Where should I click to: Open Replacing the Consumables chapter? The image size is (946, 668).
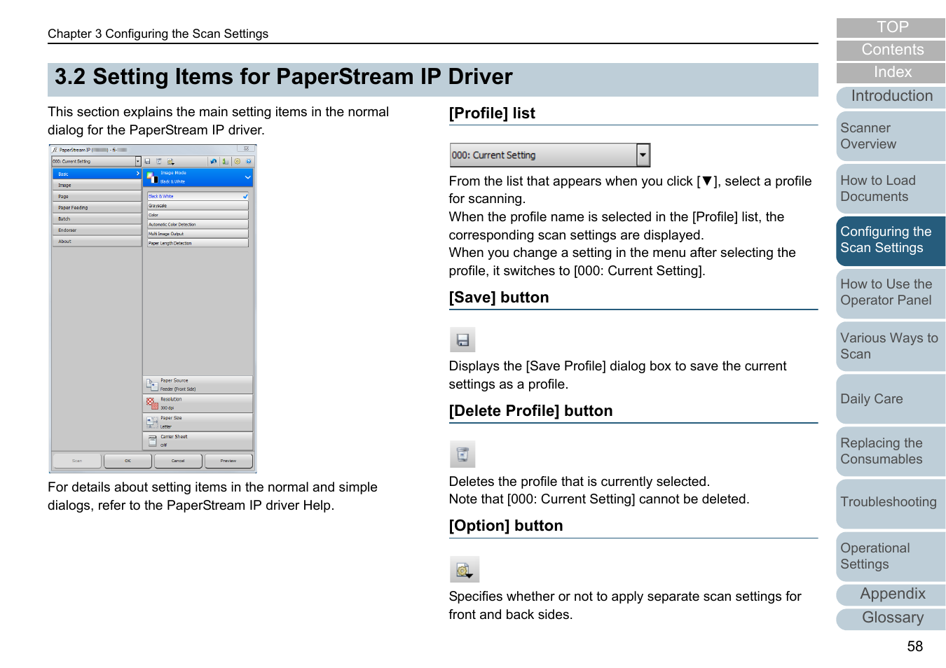click(x=891, y=451)
